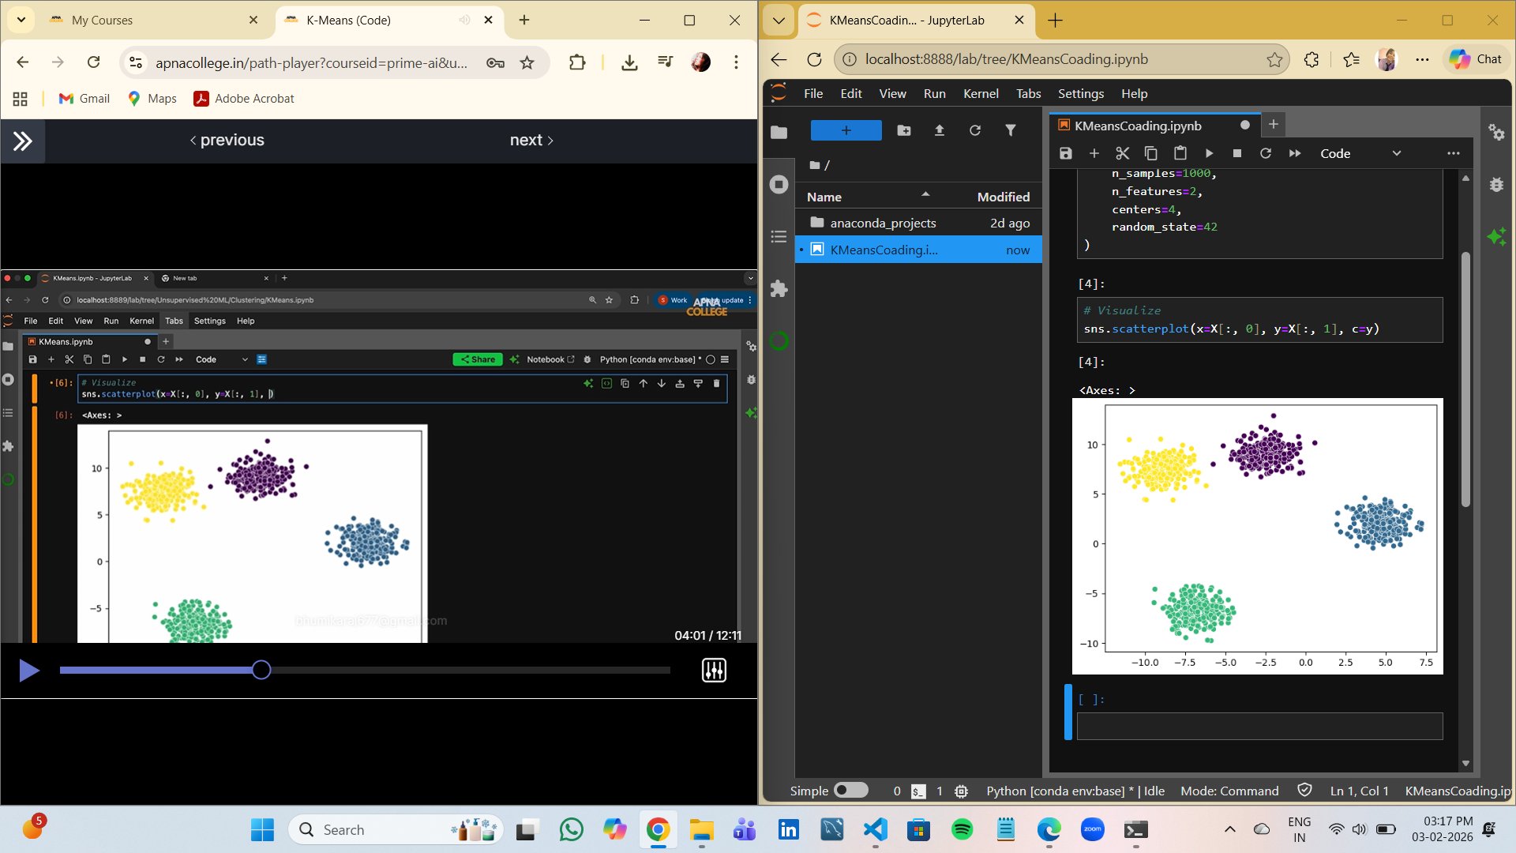Image resolution: width=1516 pixels, height=853 pixels.
Task: Expand the course sidebar double-chevron
Action: click(x=22, y=141)
